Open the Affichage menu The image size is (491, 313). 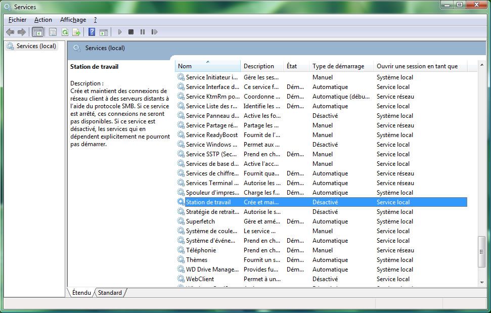pos(73,20)
